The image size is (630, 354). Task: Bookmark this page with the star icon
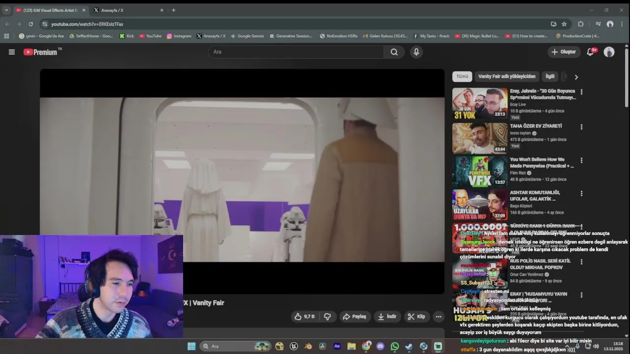[x=564, y=24]
